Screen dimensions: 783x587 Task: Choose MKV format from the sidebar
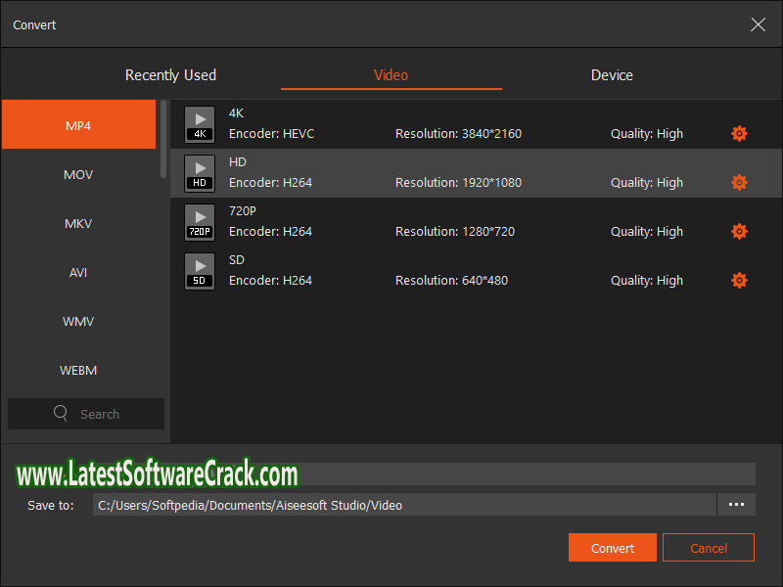(78, 223)
